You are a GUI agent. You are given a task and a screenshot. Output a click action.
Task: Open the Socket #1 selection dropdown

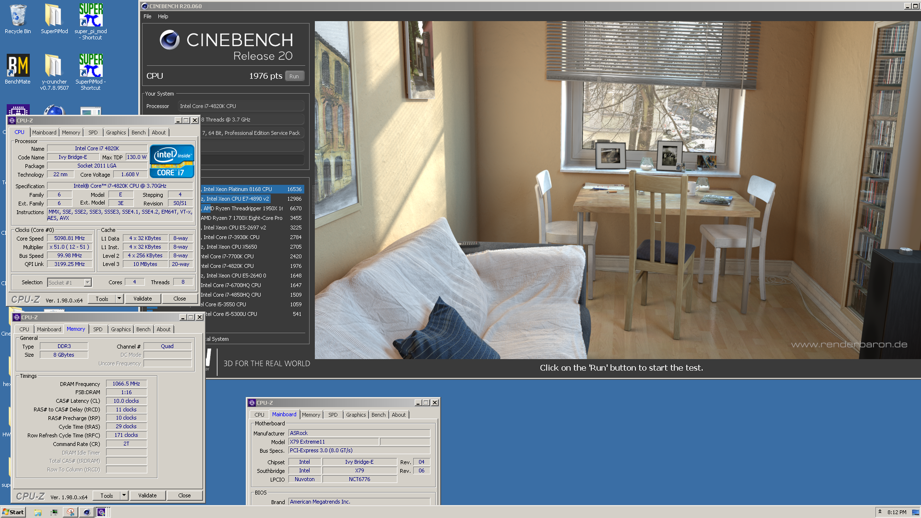pos(87,283)
